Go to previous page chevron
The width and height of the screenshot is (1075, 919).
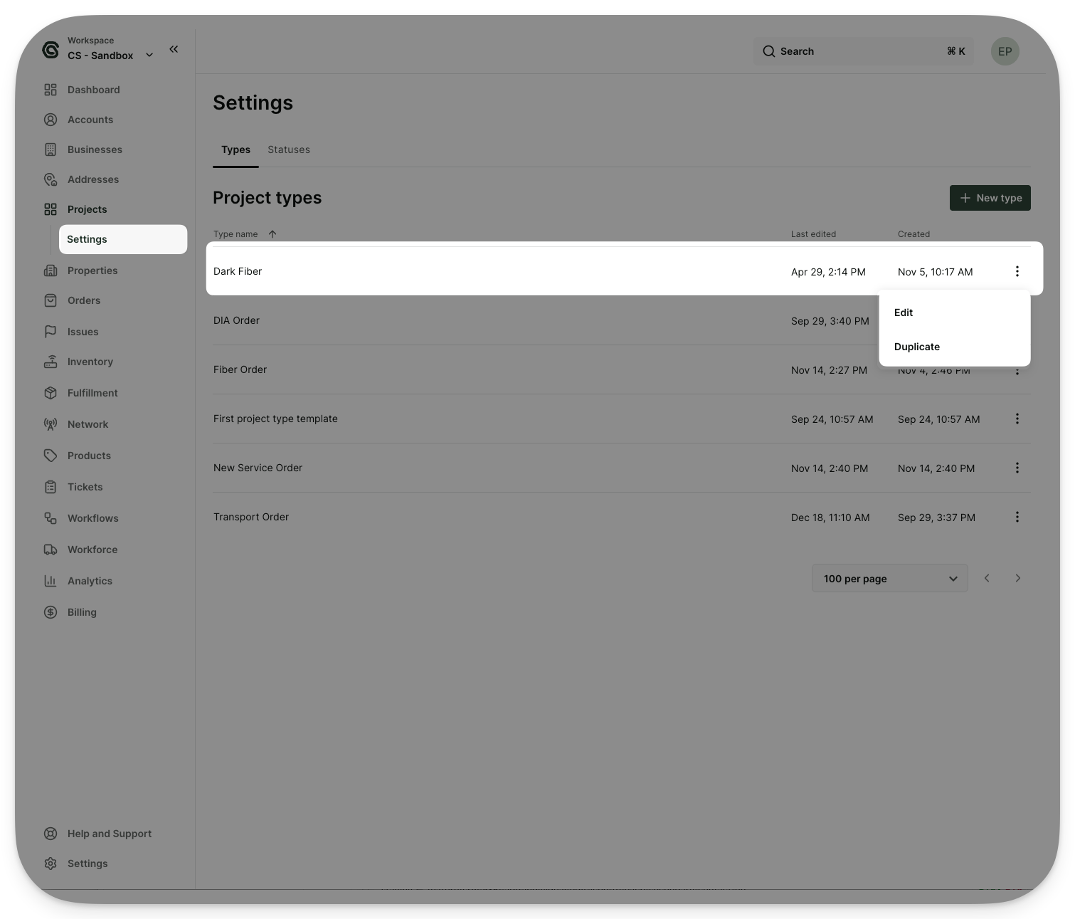click(987, 578)
